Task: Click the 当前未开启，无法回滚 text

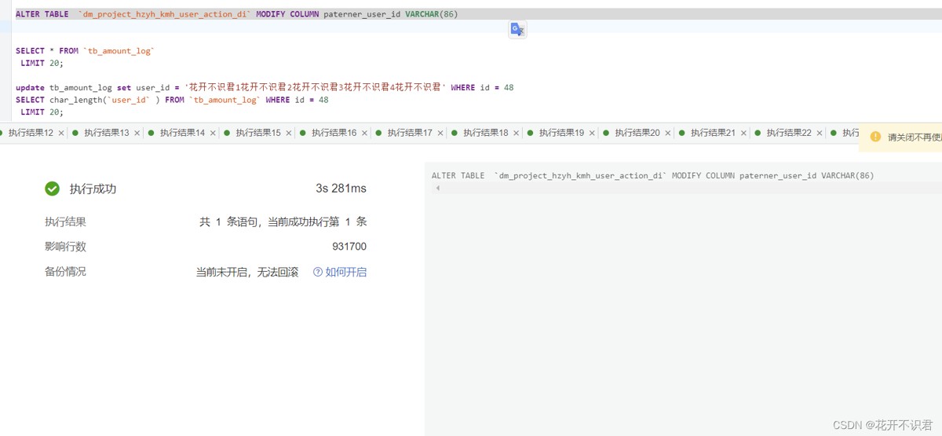Action: coord(247,272)
